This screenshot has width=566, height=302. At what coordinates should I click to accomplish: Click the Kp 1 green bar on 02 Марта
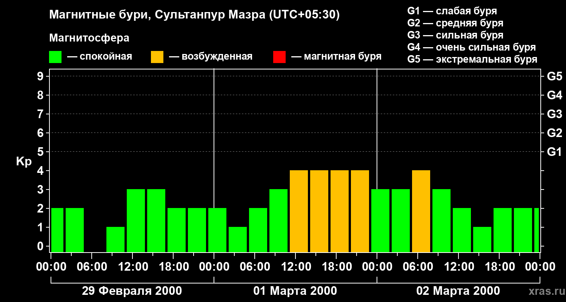pos(482,240)
